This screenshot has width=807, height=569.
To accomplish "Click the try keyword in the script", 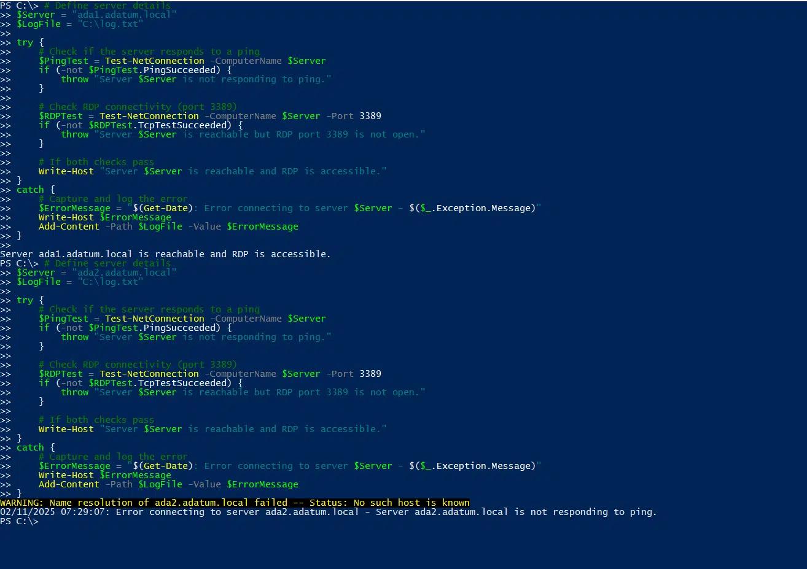I will click(25, 42).
